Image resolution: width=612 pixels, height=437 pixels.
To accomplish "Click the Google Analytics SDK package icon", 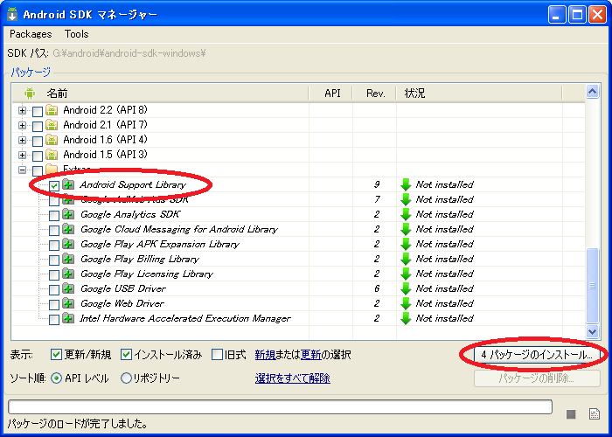I will [69, 214].
